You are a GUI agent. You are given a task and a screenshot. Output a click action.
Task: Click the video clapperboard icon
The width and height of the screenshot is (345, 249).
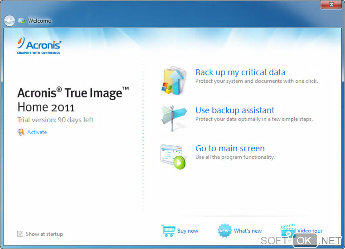tap(288, 231)
